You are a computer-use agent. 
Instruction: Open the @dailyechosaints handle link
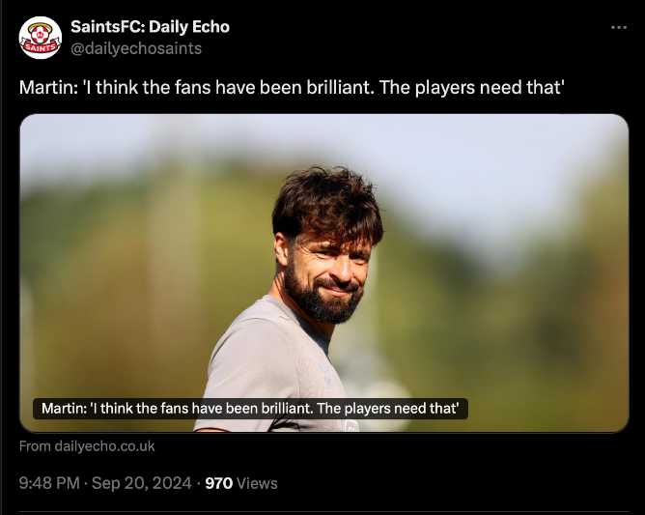coord(136,48)
